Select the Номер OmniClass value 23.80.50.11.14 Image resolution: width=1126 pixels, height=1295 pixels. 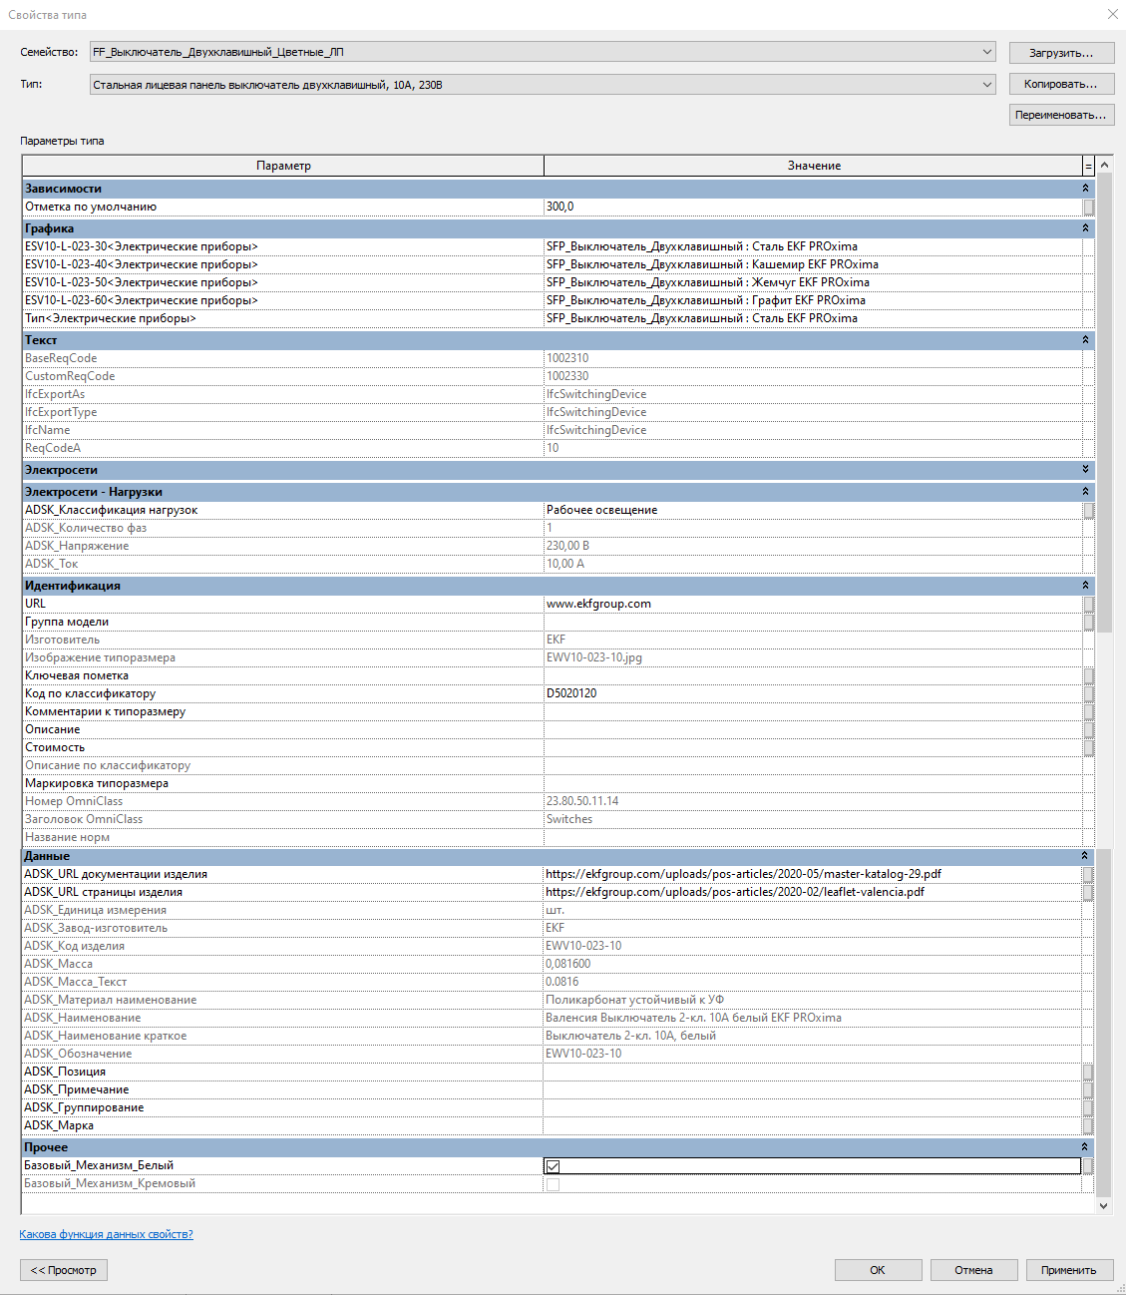[x=813, y=801]
